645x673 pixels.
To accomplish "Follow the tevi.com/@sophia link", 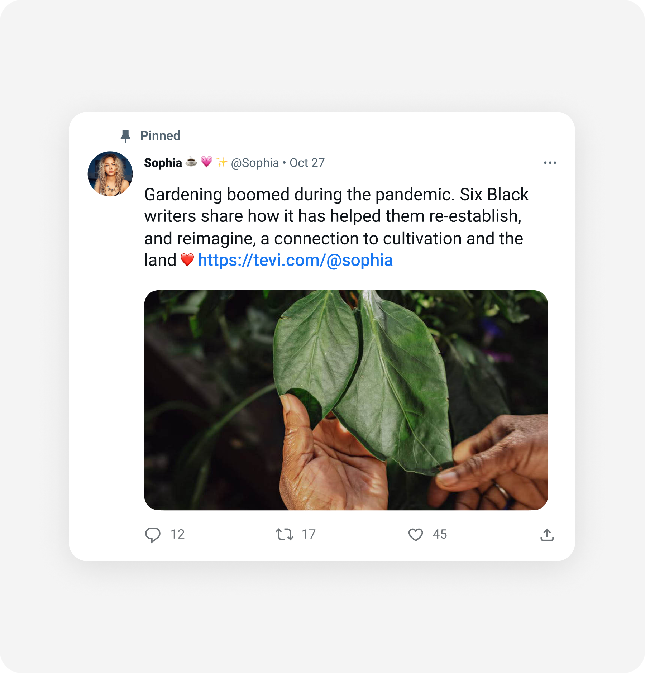I will [295, 260].
